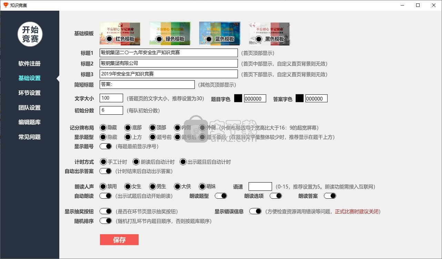
Task: Select the 蓝色模板 blue template option
Action: click(209, 39)
